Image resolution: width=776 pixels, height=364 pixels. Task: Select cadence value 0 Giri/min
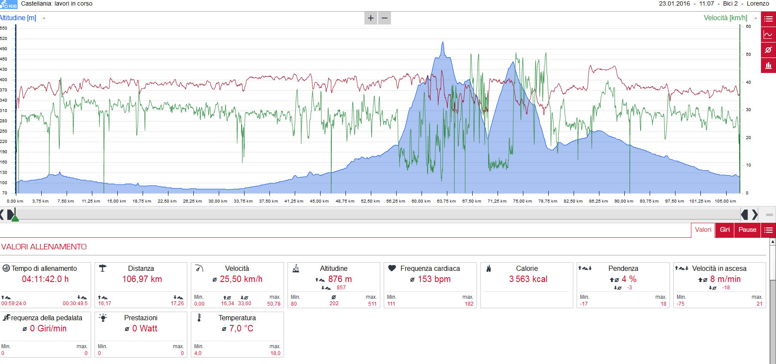48,328
